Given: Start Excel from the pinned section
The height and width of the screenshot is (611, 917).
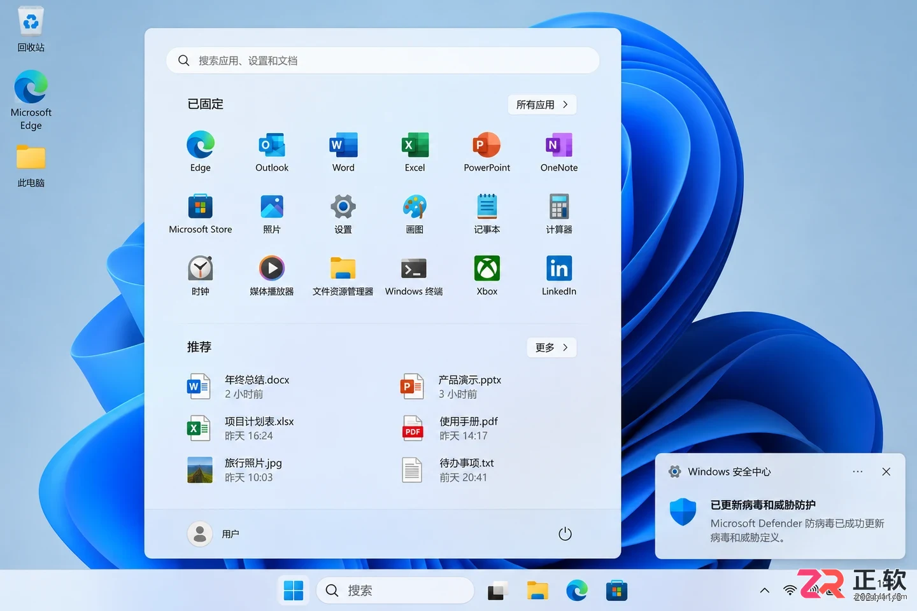Looking at the screenshot, I should pos(415,151).
